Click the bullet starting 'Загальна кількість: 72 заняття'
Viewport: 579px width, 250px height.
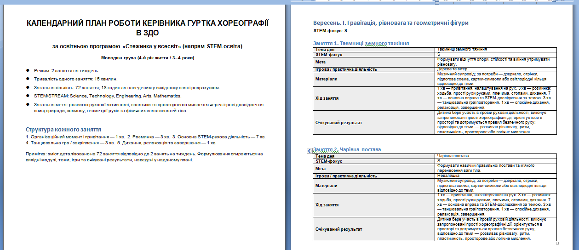(126, 87)
